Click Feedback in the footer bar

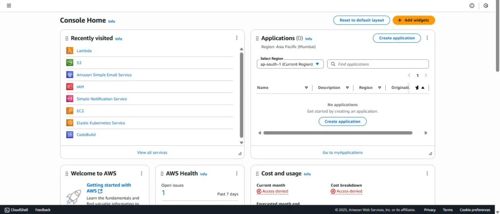[43, 210]
